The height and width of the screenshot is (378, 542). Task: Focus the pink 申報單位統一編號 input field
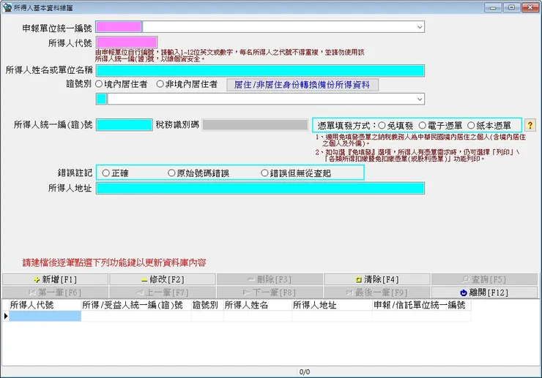tap(119, 27)
